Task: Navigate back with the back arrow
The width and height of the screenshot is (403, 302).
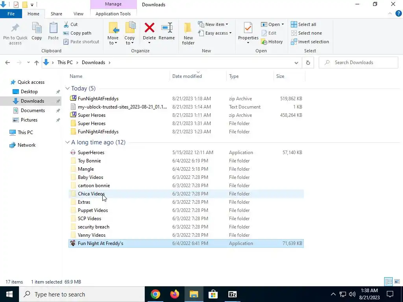Action: 7,63
